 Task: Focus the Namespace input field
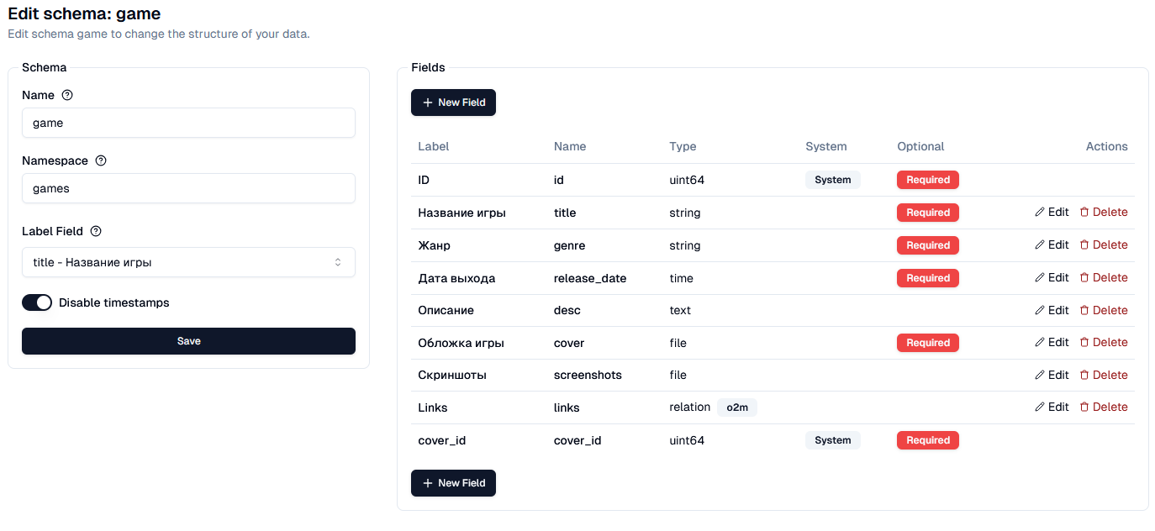coord(188,188)
